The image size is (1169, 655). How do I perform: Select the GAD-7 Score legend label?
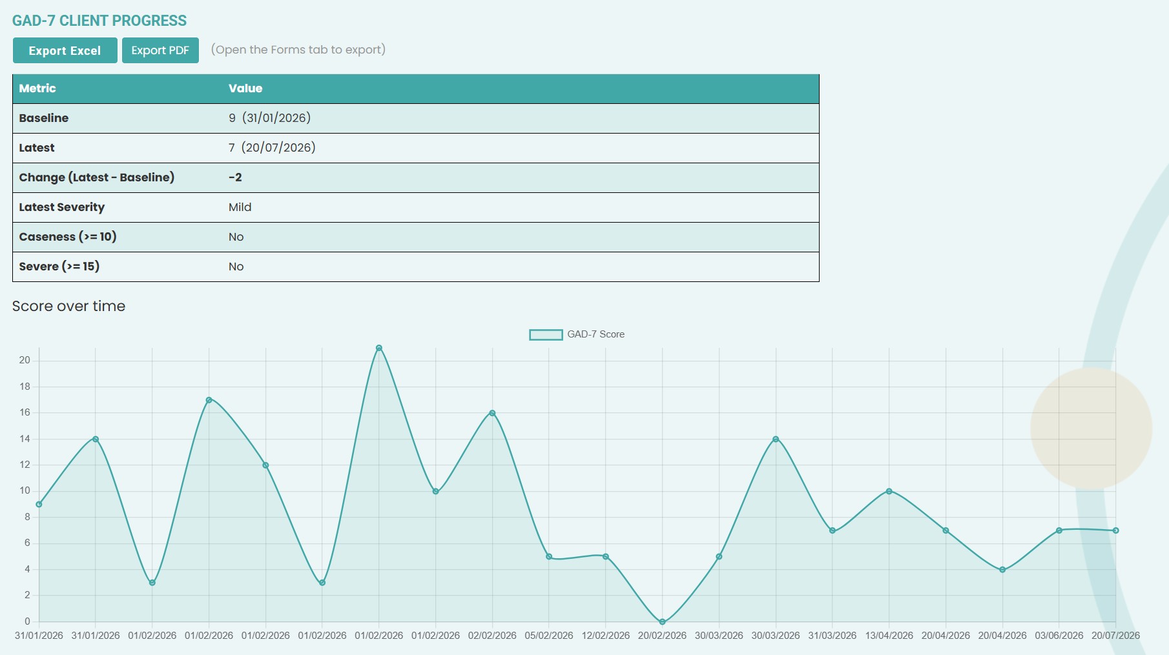pyautogui.click(x=595, y=334)
